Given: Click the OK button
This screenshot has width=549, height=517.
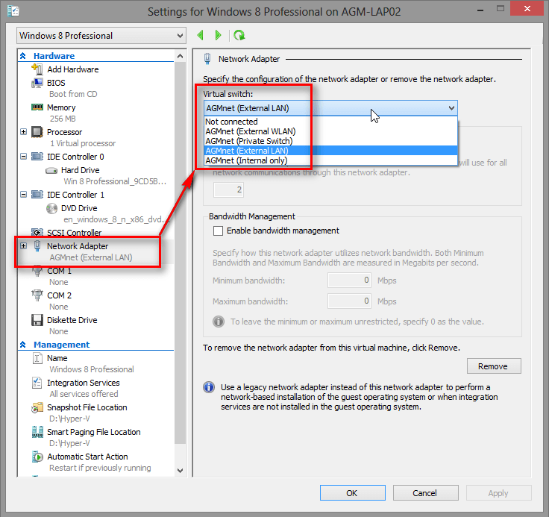Looking at the screenshot, I should (353, 493).
